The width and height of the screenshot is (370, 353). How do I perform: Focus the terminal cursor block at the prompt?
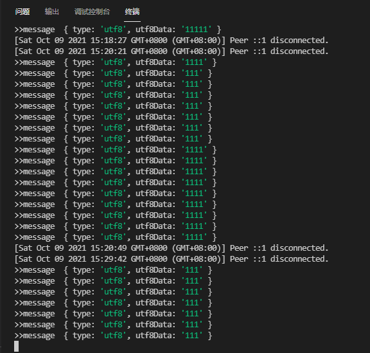point(16,347)
